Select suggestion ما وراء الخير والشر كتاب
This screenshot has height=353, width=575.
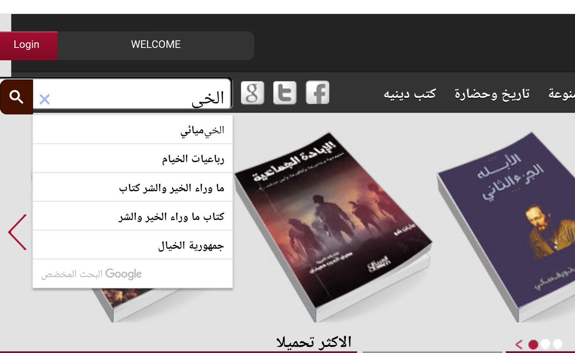133,187
